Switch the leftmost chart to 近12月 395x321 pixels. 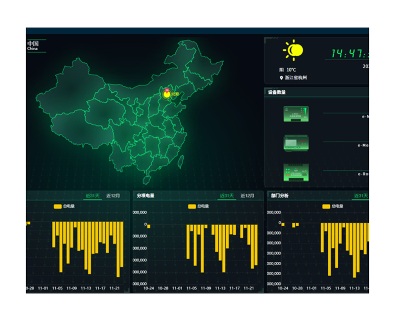click(113, 196)
